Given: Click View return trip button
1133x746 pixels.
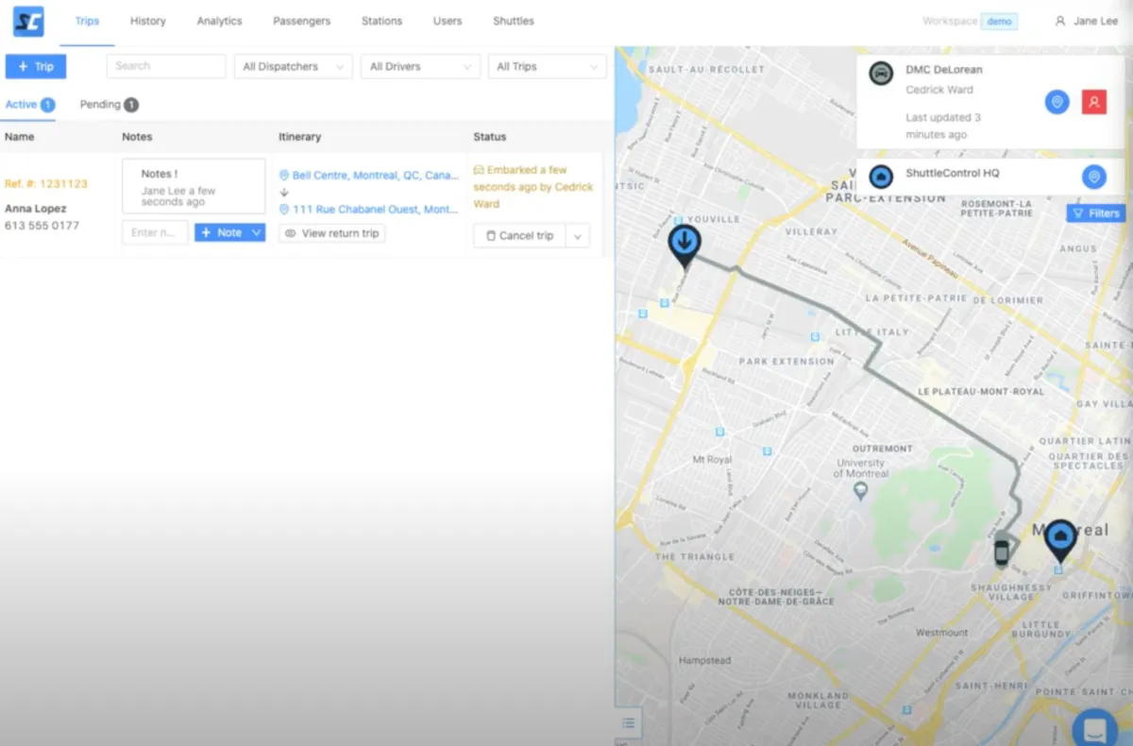Looking at the screenshot, I should pos(331,233).
